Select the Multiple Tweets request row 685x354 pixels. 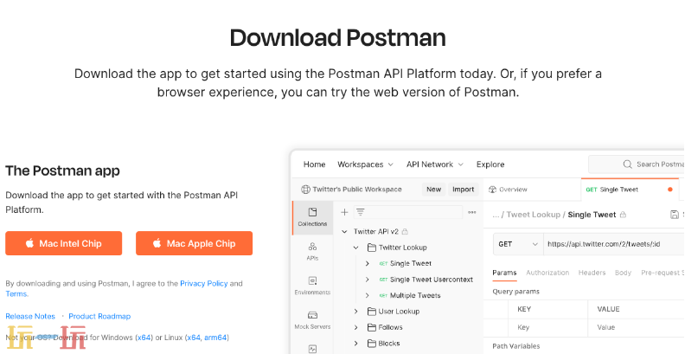[x=415, y=295]
